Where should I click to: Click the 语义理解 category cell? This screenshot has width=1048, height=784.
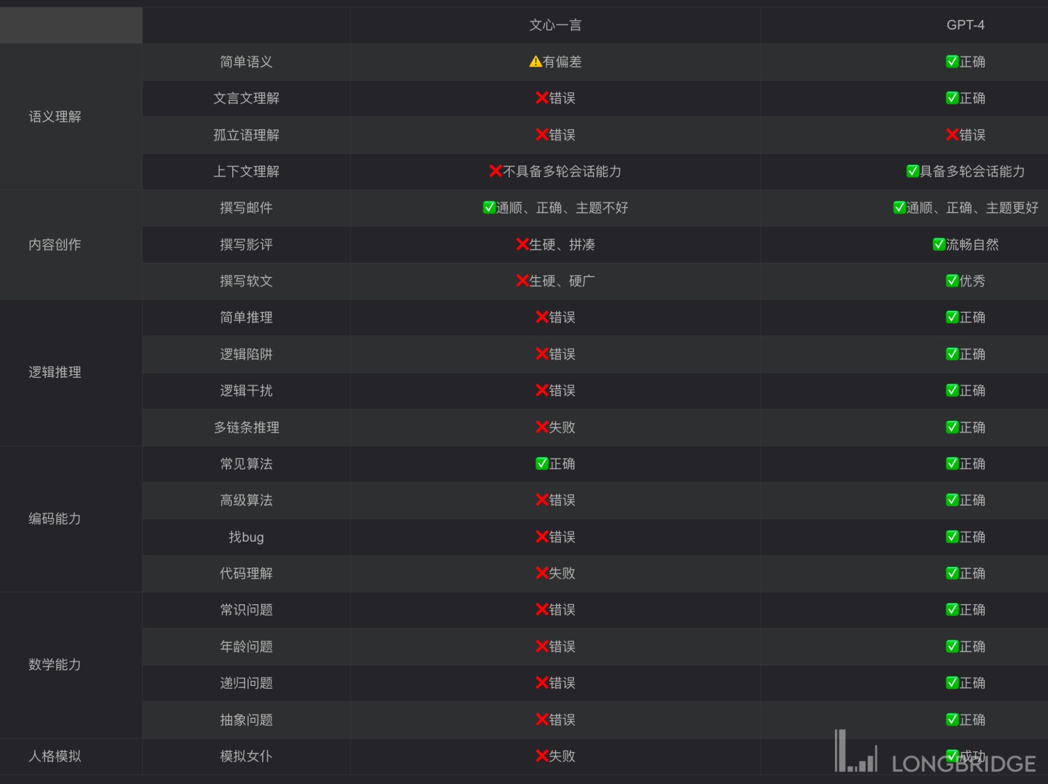point(55,117)
